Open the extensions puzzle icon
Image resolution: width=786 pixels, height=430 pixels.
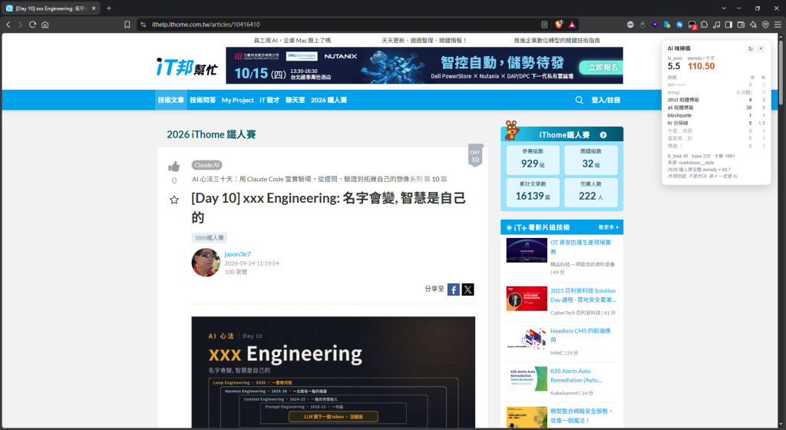705,24
